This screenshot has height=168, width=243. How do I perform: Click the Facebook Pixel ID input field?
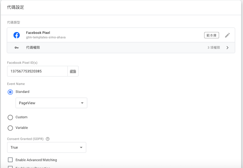coord(37,71)
